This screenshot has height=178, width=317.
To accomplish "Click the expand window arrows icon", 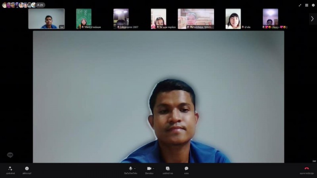I will [300, 5].
